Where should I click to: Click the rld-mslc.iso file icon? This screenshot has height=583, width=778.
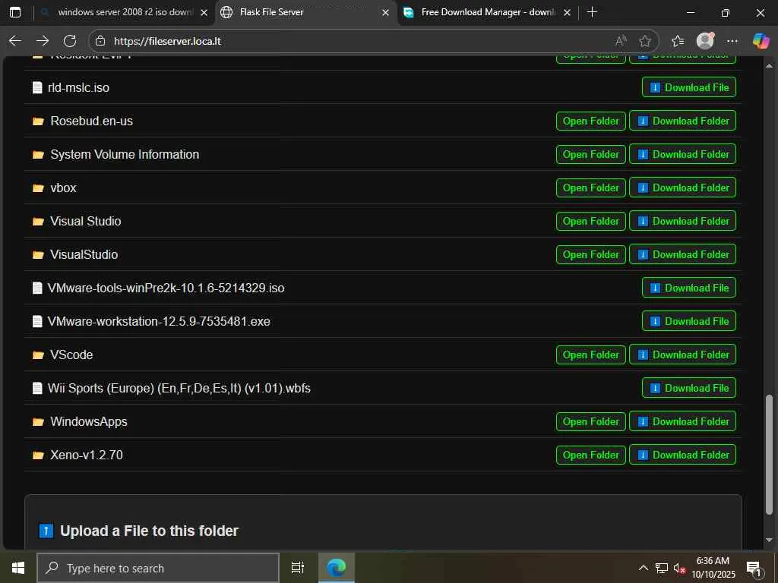[37, 88]
